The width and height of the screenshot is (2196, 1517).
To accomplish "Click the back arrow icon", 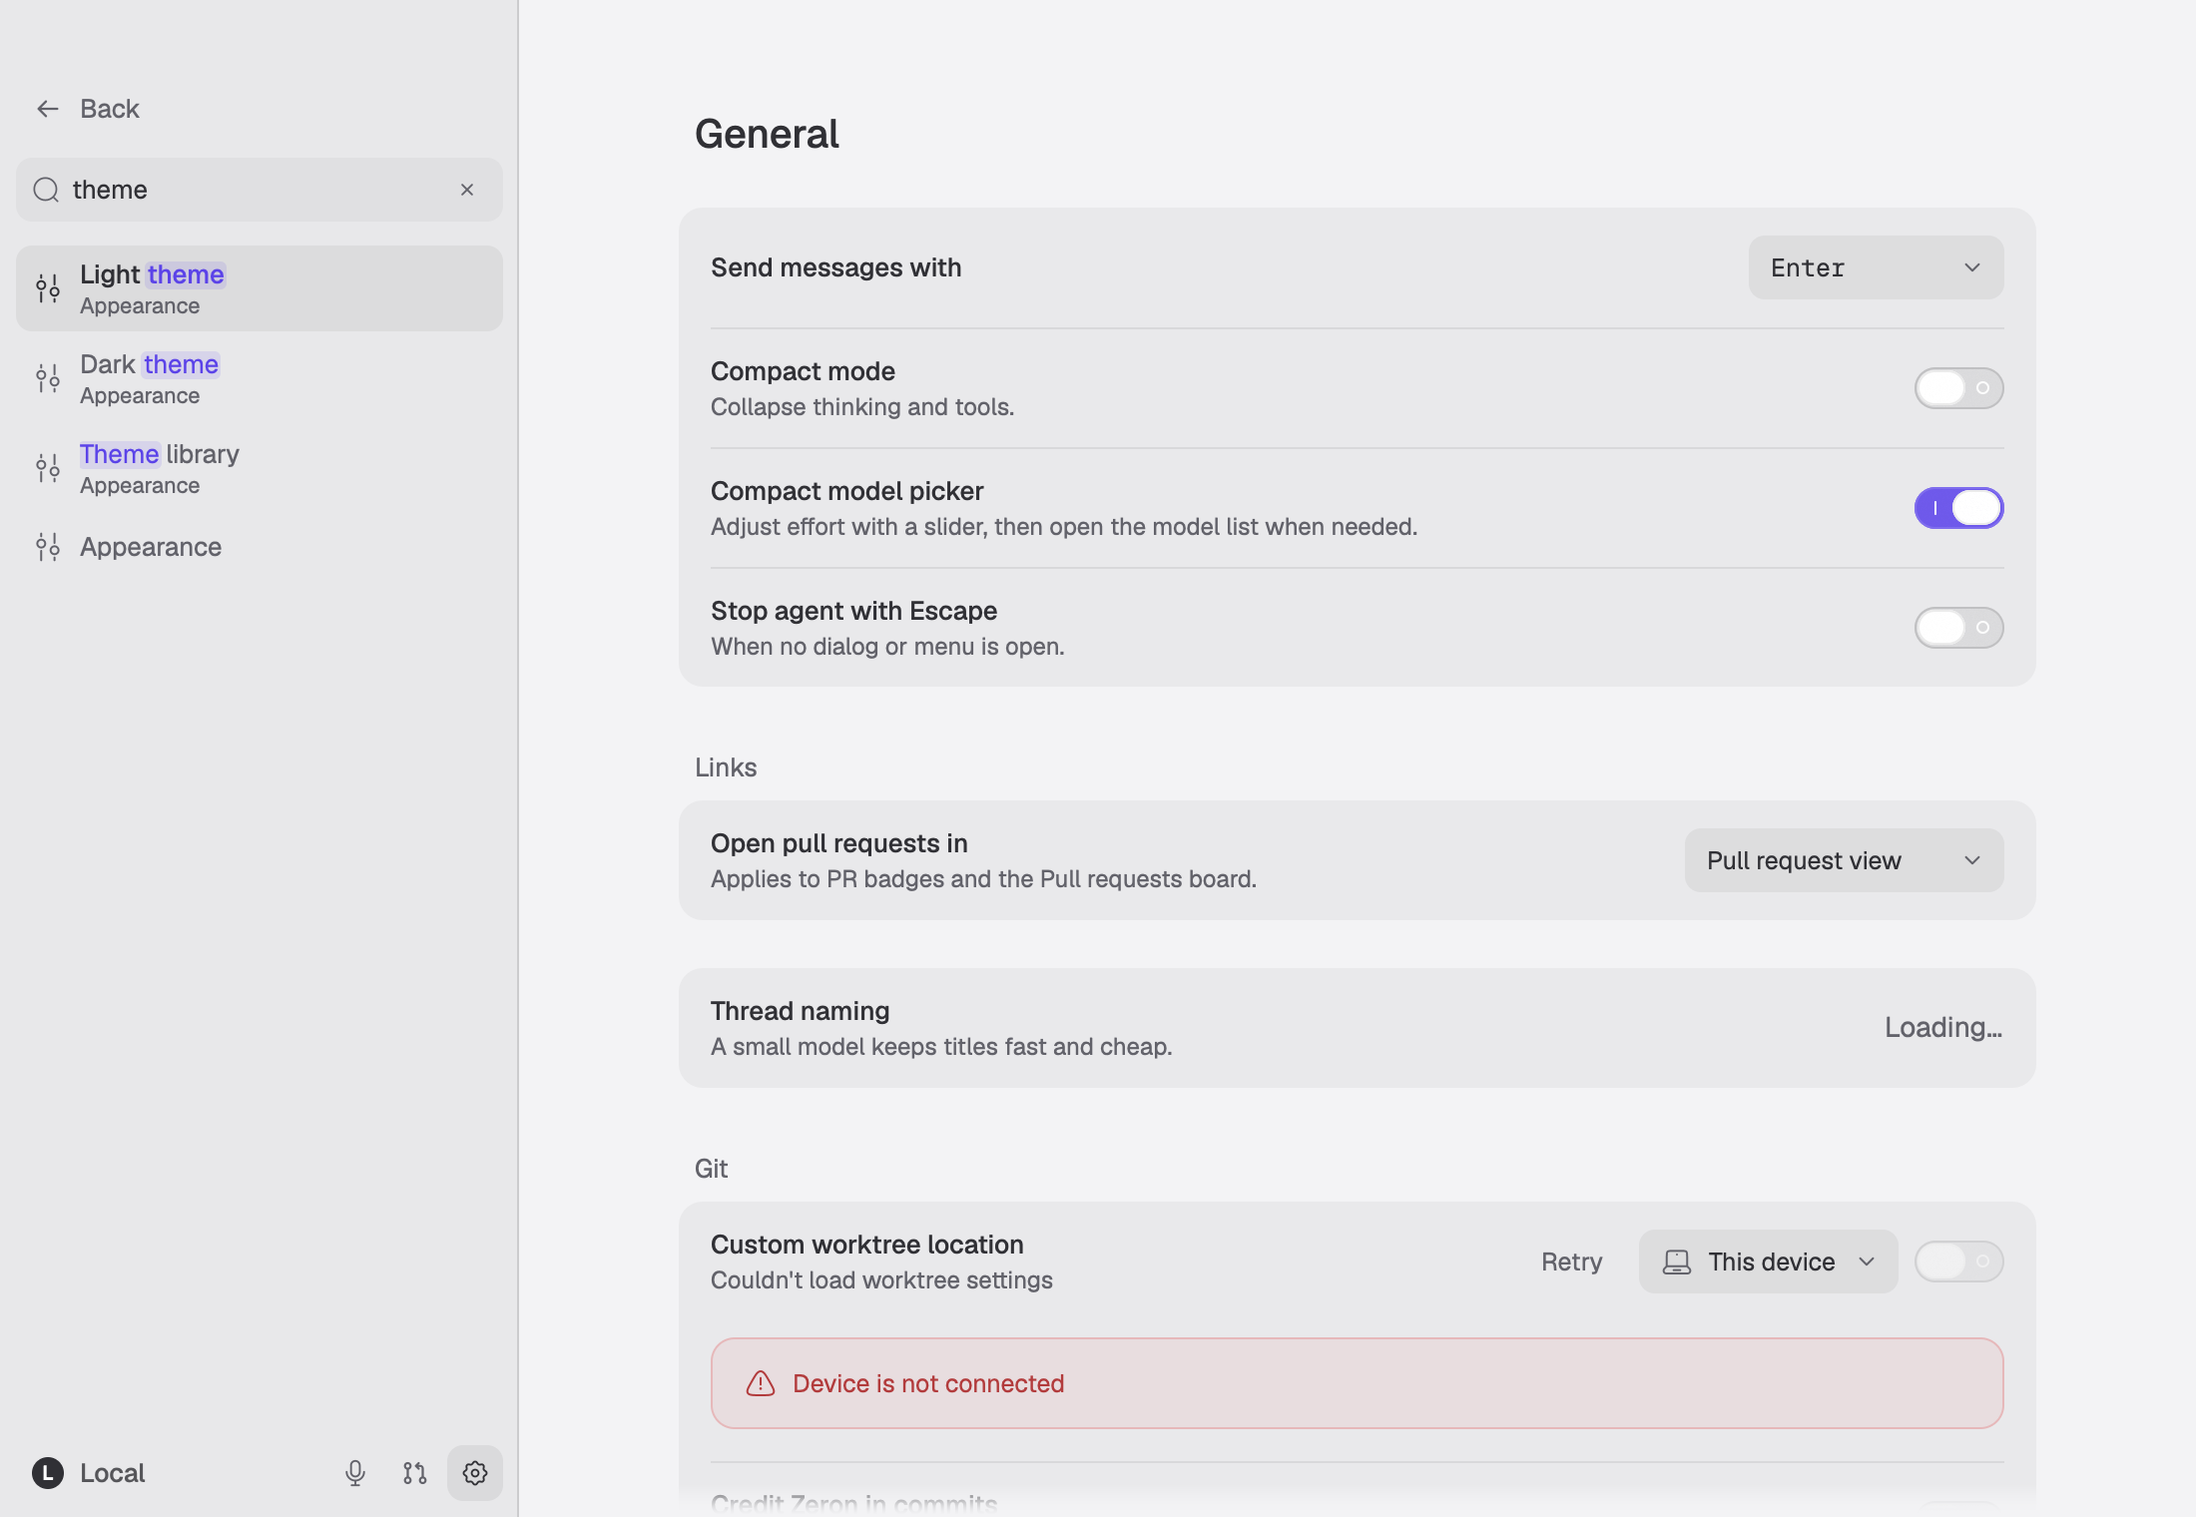I will 48,109.
